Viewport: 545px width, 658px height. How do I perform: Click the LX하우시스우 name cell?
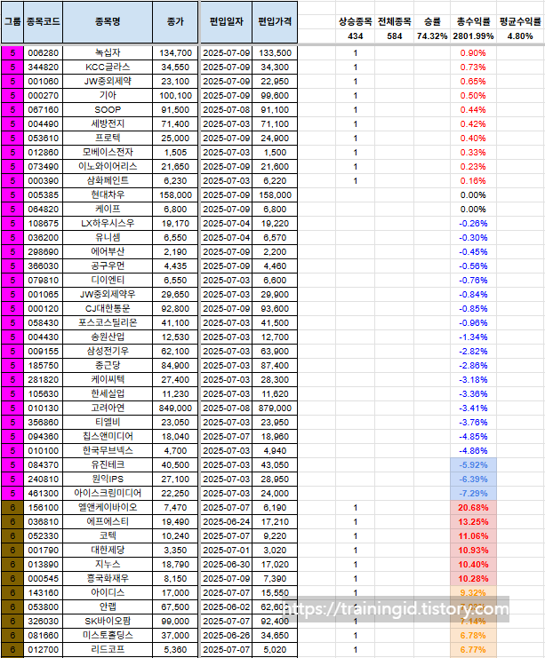(x=108, y=224)
